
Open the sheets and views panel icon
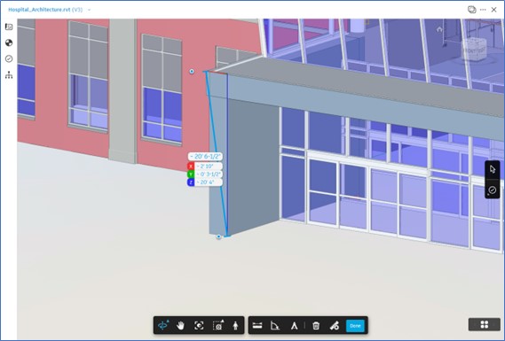coord(9,27)
